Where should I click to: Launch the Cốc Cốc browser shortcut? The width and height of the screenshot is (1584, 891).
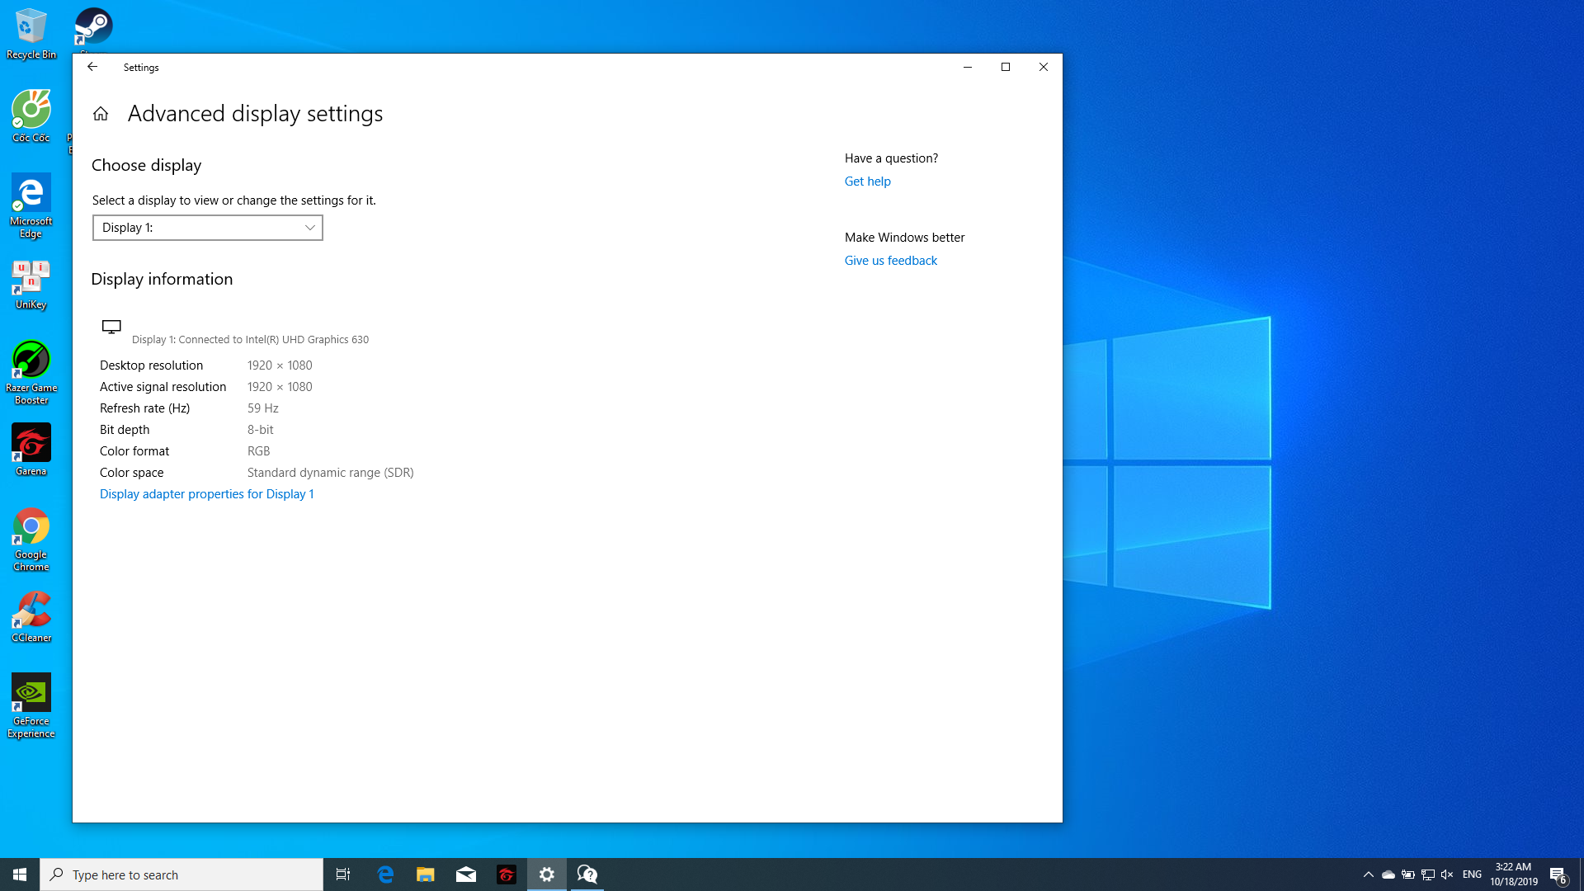click(31, 117)
